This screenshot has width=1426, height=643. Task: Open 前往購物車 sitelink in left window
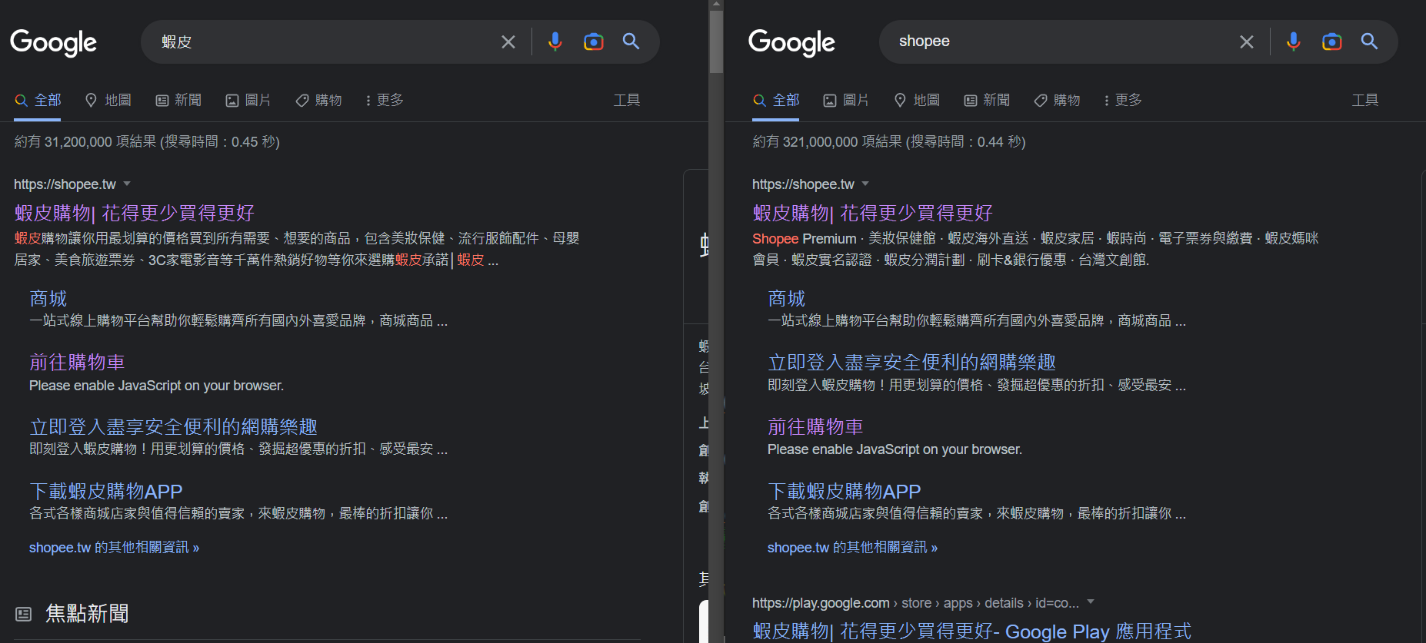77,362
